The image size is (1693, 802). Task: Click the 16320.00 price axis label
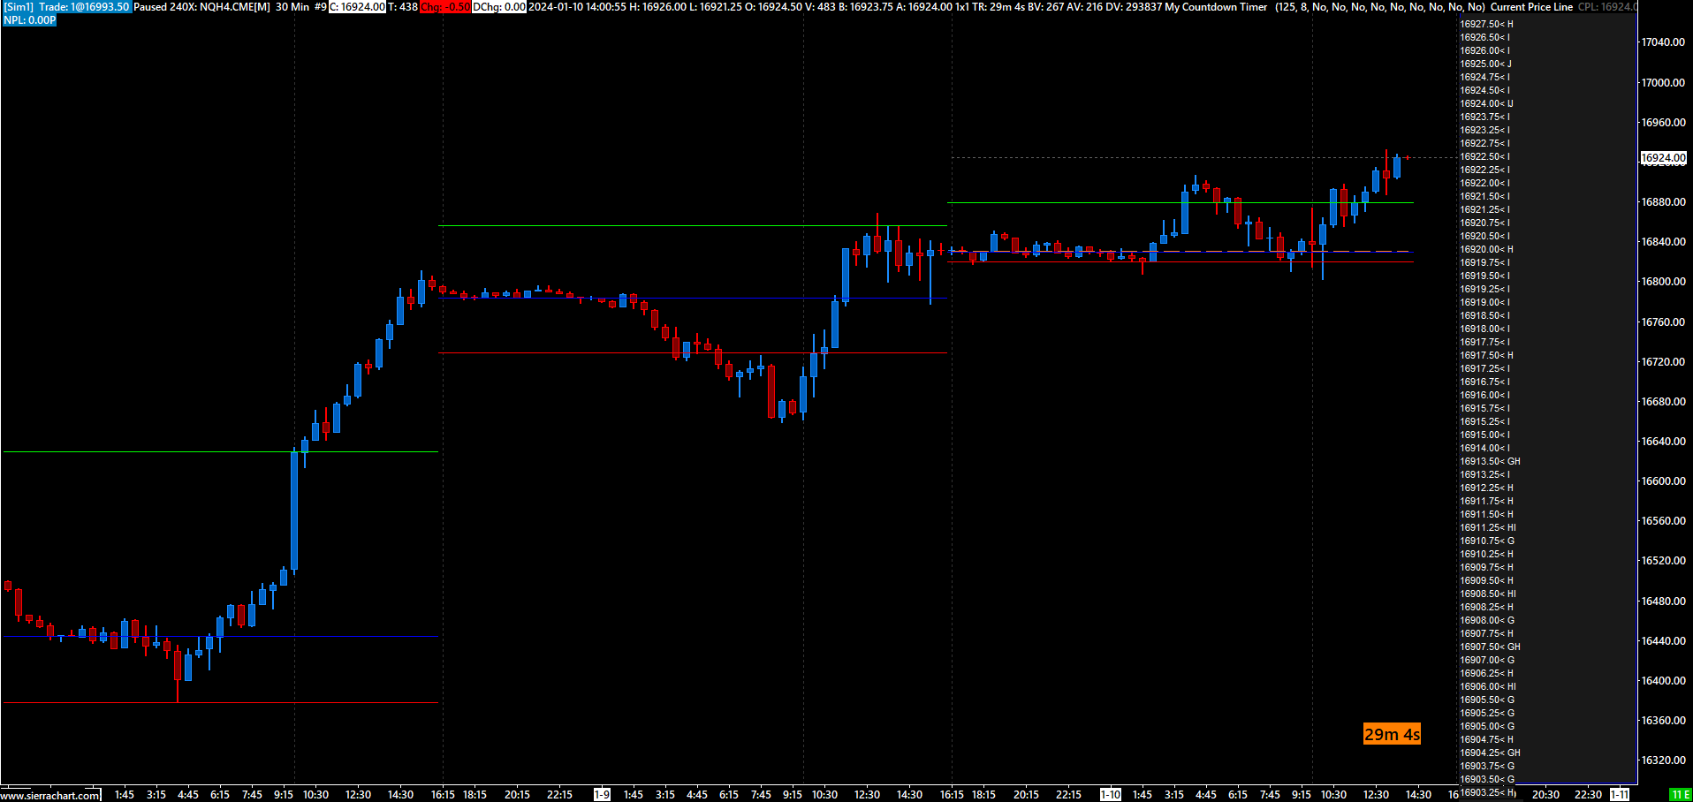pyautogui.click(x=1663, y=760)
